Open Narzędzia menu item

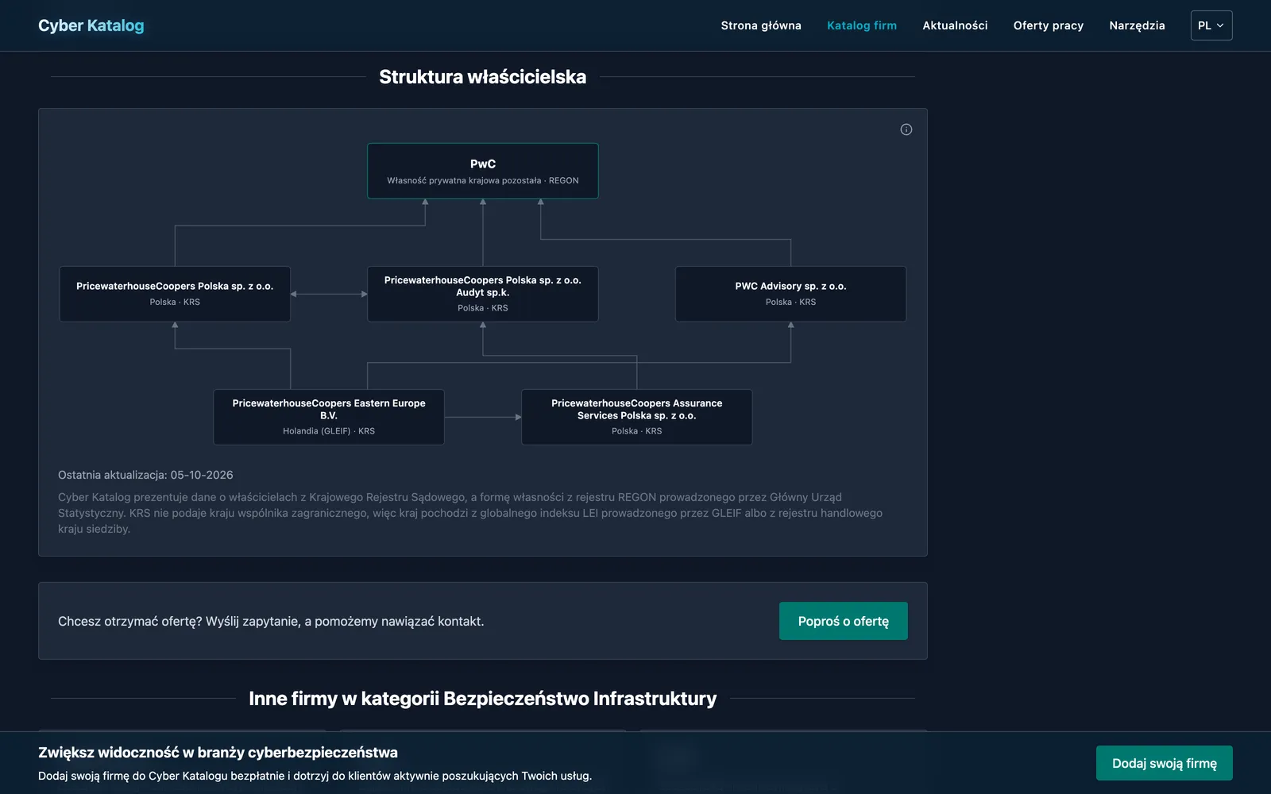(x=1137, y=25)
